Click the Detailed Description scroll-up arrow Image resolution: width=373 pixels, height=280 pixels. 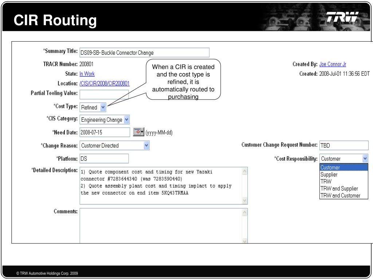[244, 171]
